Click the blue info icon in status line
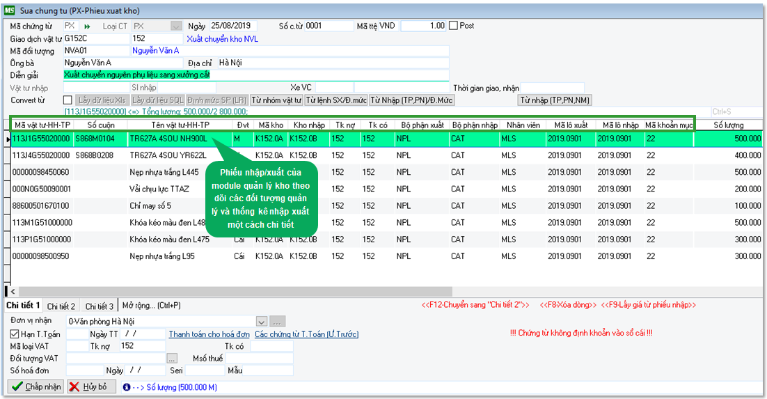This screenshot has height=399, width=767. (127, 387)
